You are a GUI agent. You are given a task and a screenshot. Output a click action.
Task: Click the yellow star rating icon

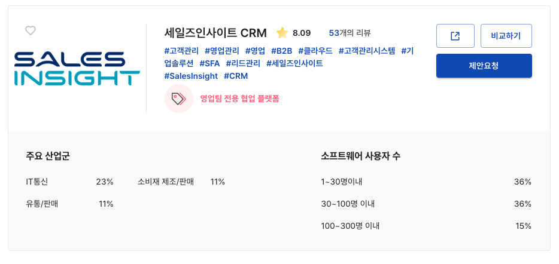(282, 33)
